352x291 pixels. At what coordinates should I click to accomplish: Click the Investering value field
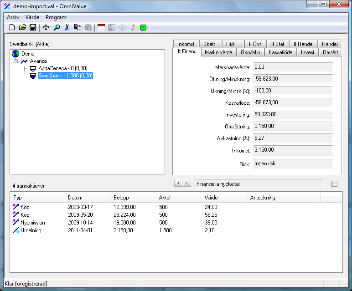(x=293, y=114)
